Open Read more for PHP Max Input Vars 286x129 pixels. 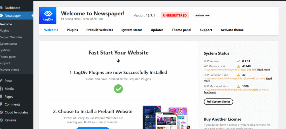pos(210,92)
